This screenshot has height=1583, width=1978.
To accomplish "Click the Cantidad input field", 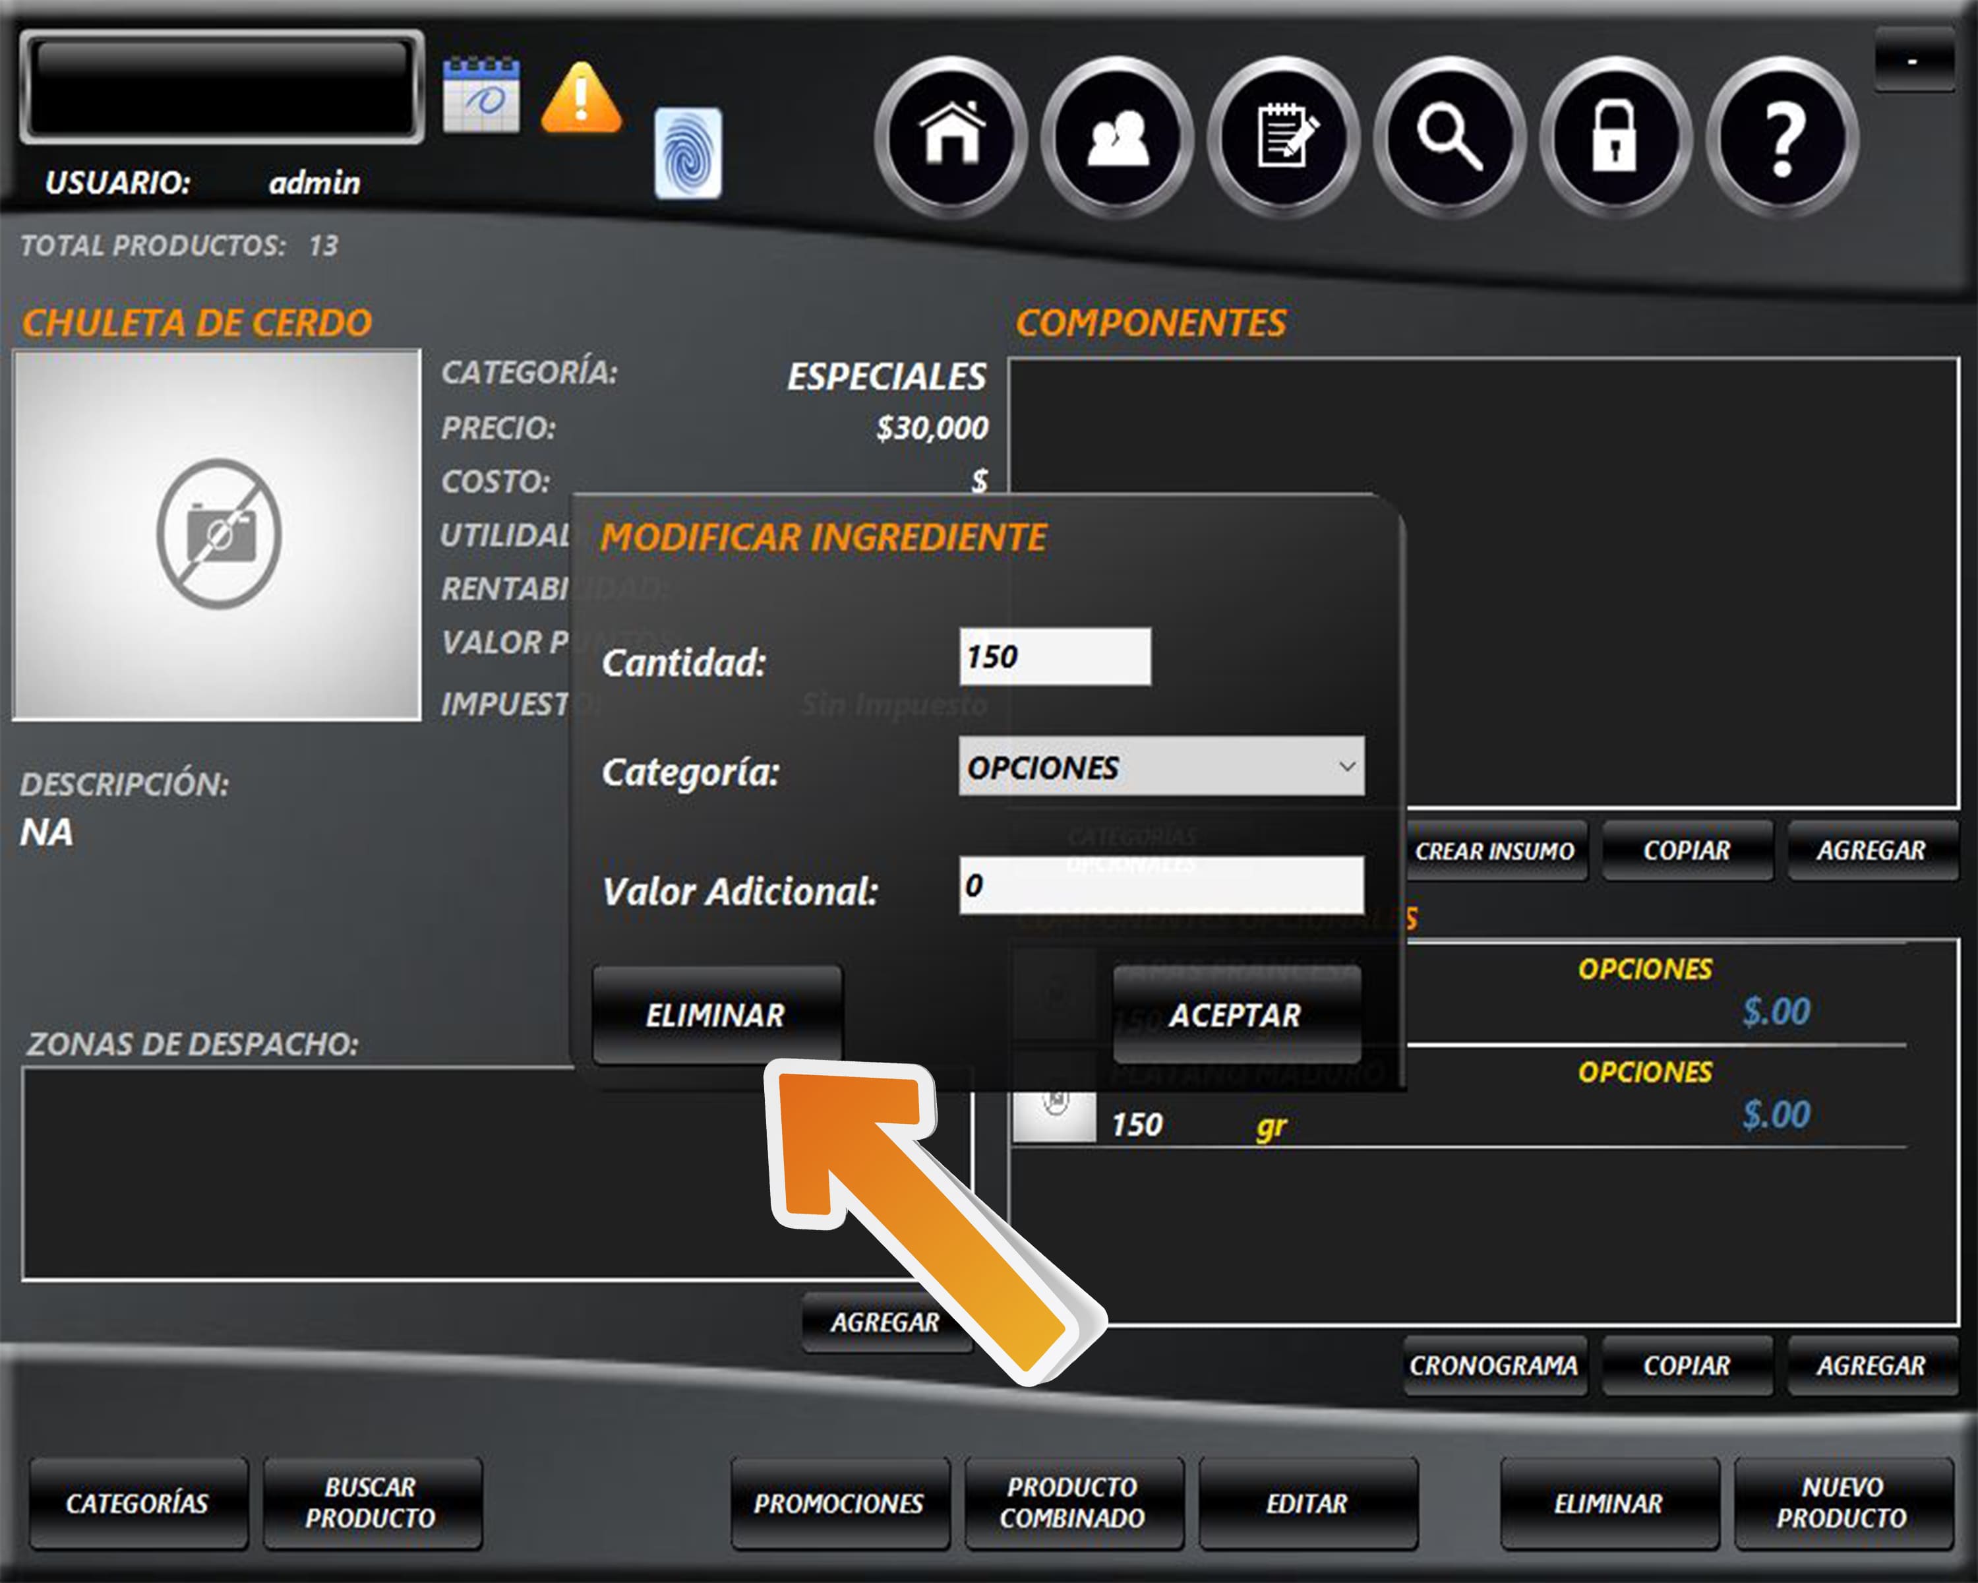I will coord(1054,656).
